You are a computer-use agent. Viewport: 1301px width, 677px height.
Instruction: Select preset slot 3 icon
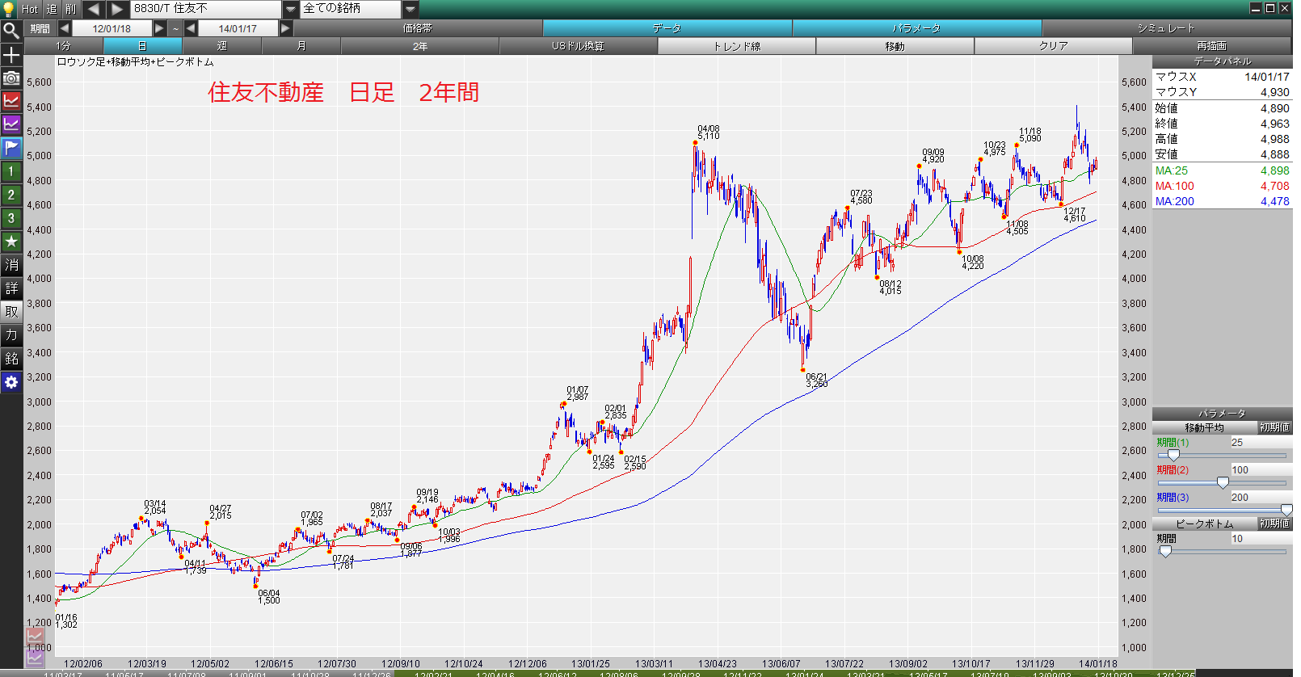click(x=11, y=218)
